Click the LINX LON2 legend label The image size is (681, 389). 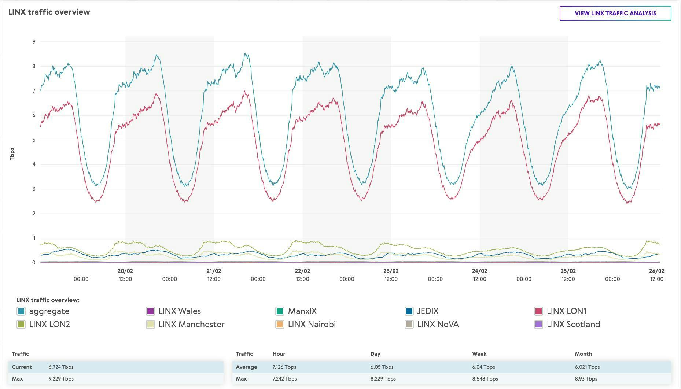[x=49, y=325]
